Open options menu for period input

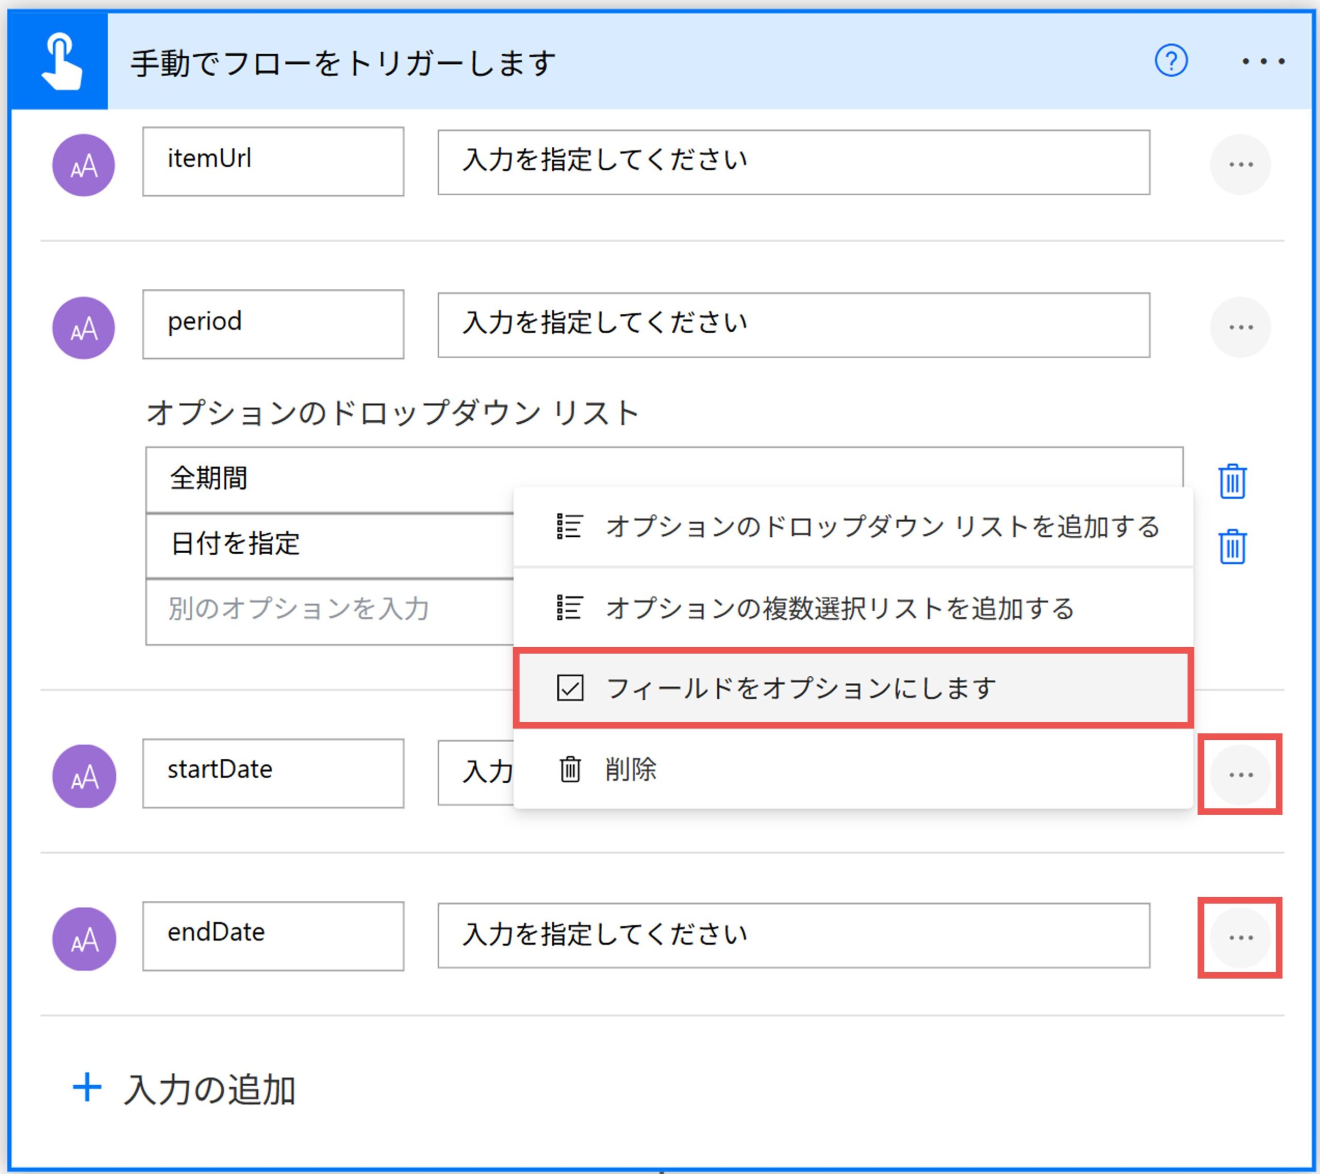click(1240, 327)
